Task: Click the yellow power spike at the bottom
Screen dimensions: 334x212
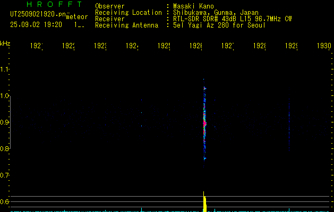Action: tap(205, 202)
